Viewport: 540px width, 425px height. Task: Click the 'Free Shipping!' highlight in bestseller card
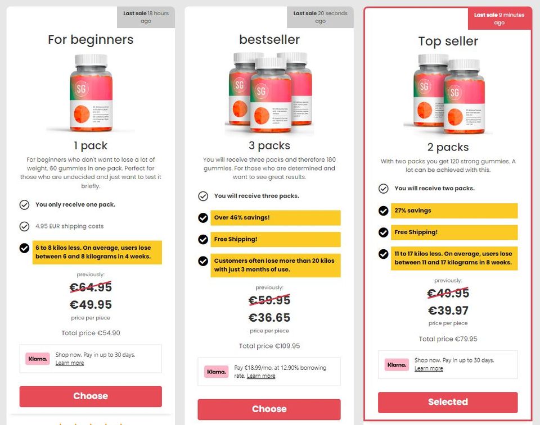pos(276,239)
